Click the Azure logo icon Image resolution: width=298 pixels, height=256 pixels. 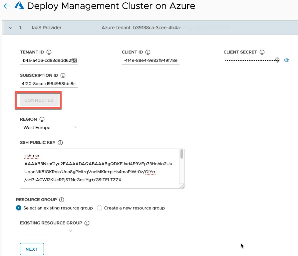tap(19, 6)
